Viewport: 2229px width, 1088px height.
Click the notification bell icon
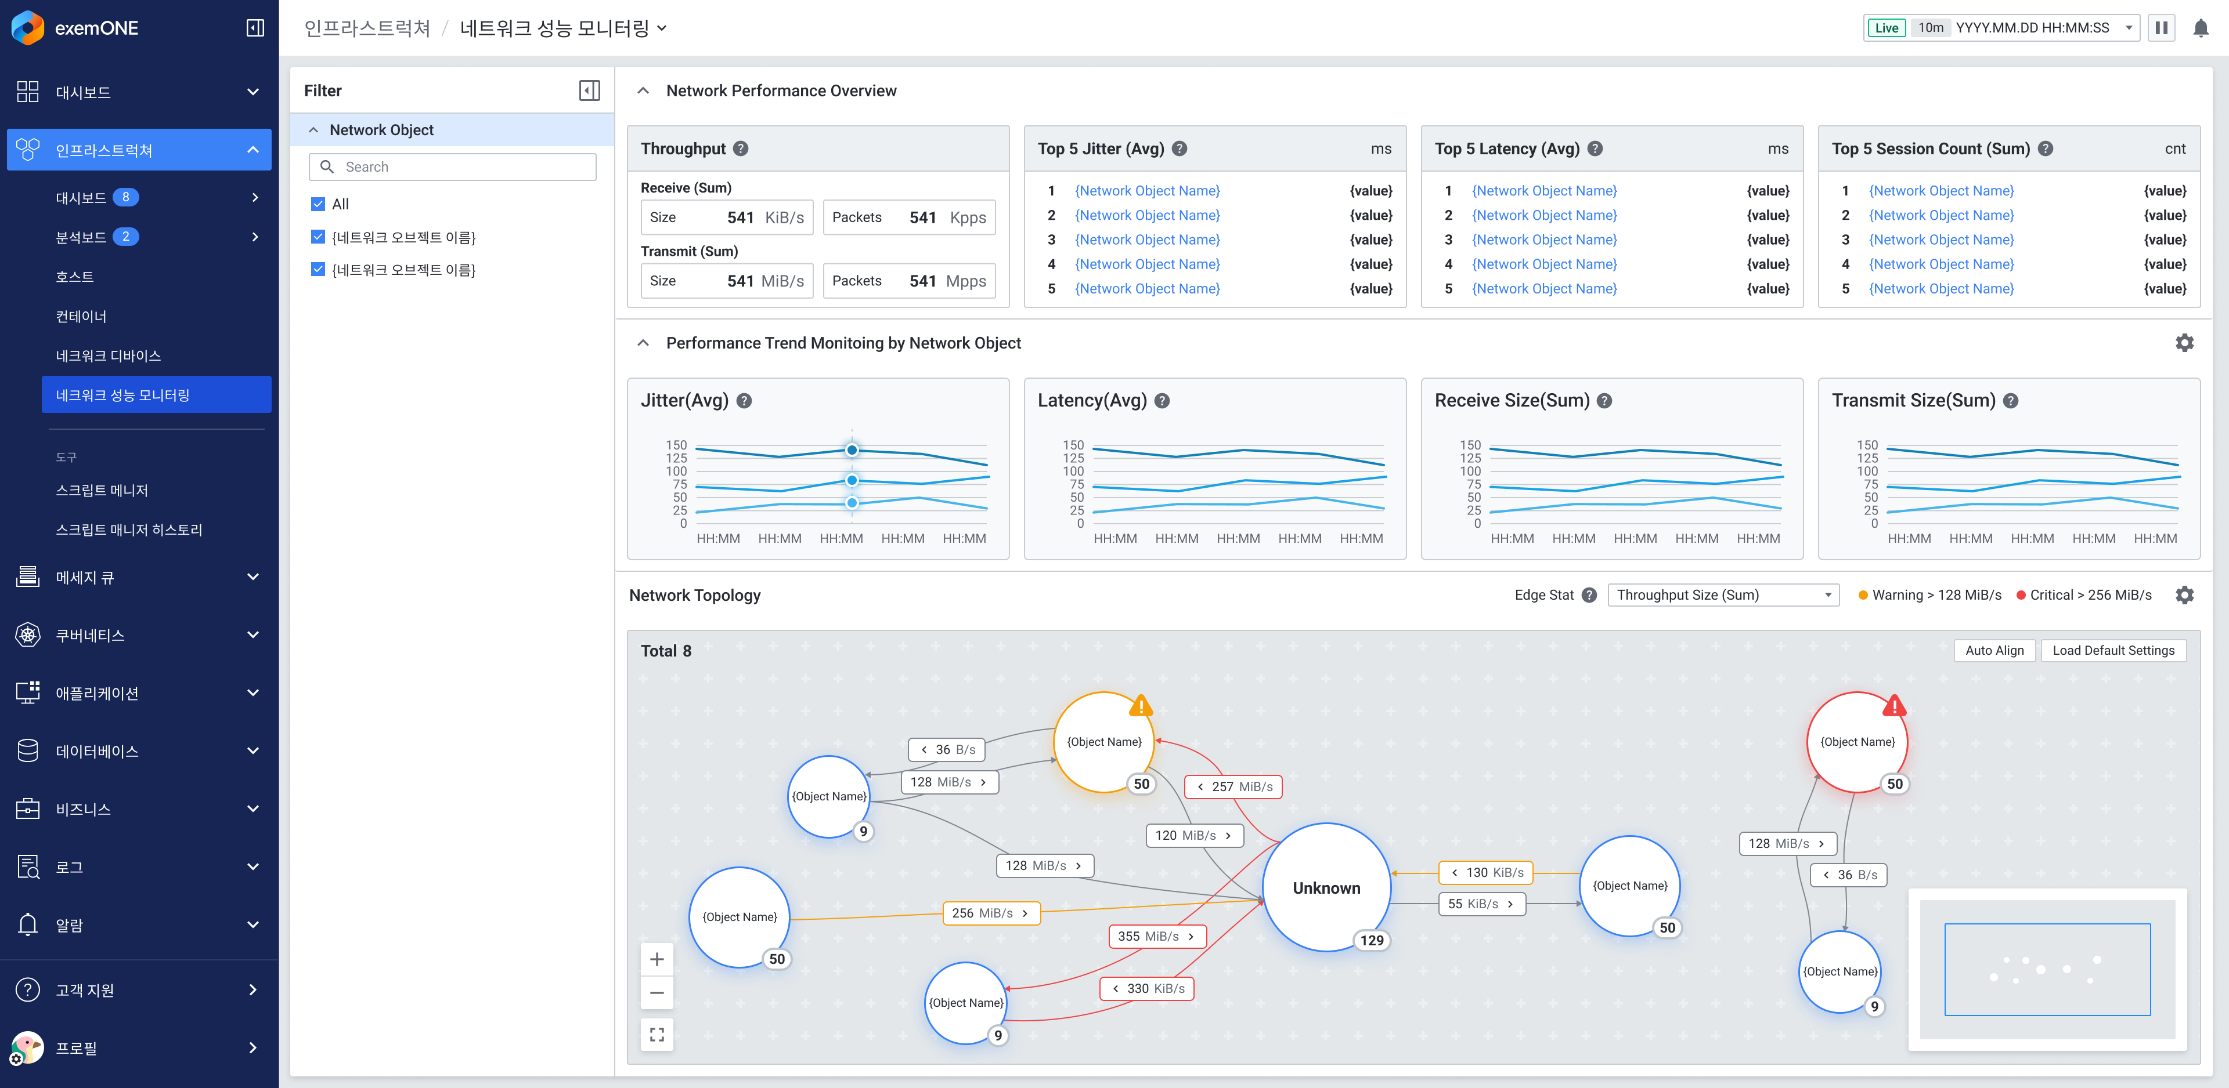coord(2201,28)
